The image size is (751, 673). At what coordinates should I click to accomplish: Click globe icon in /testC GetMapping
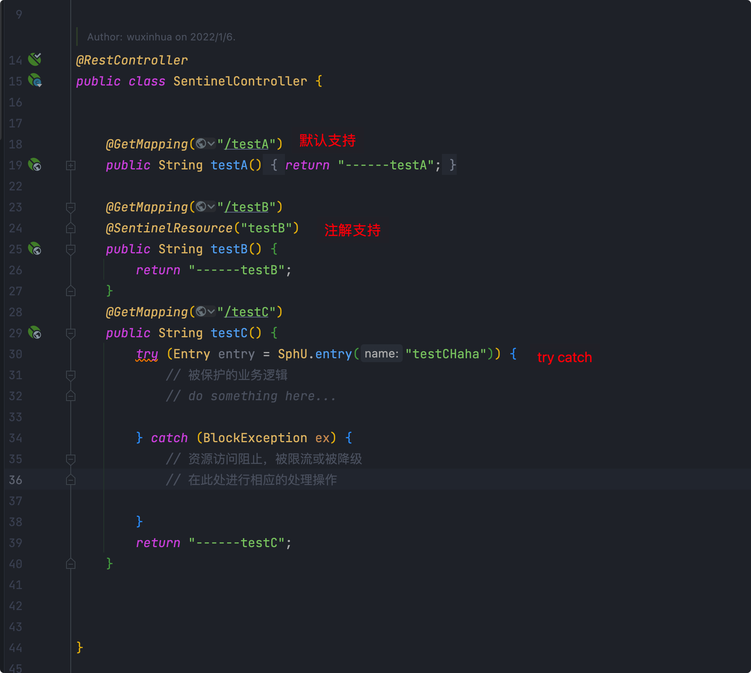pyautogui.click(x=201, y=312)
